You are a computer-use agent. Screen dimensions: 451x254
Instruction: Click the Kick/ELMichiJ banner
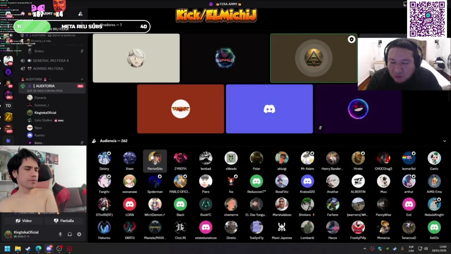tap(216, 16)
